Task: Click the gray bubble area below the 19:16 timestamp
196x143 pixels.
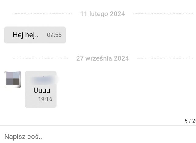Action: click(x=41, y=105)
